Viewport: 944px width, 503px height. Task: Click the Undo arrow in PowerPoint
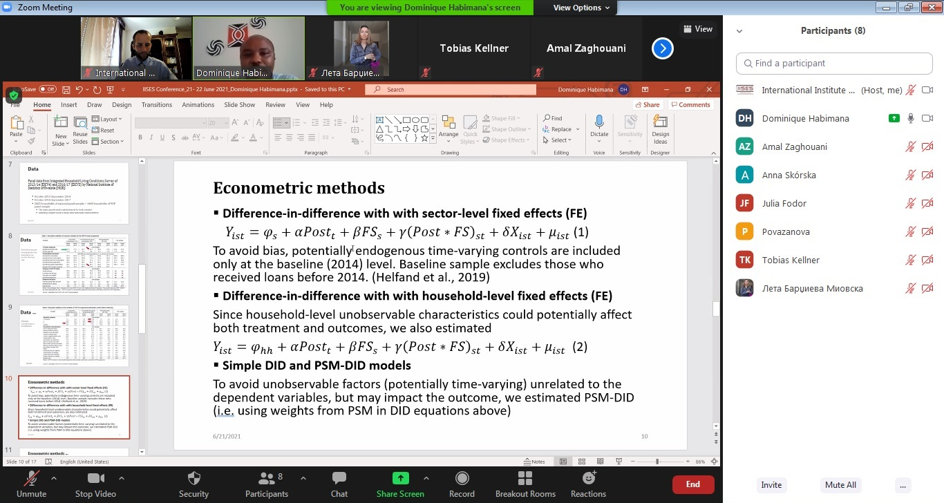pos(79,89)
